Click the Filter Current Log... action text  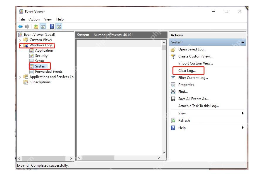pyautogui.click(x=193, y=78)
